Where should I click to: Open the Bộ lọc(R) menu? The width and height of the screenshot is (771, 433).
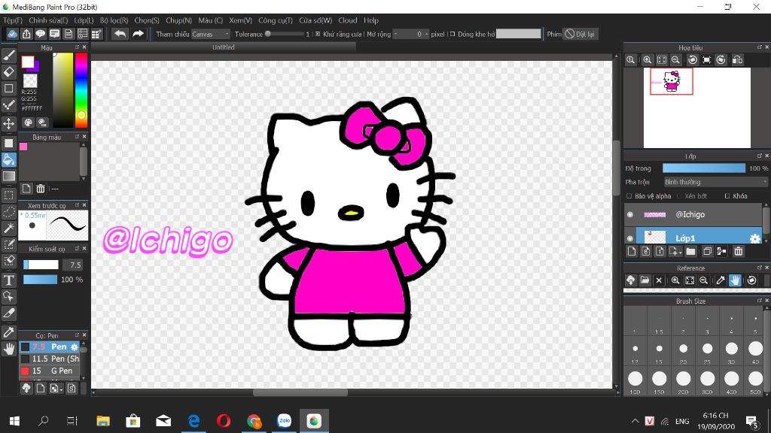pyautogui.click(x=114, y=20)
